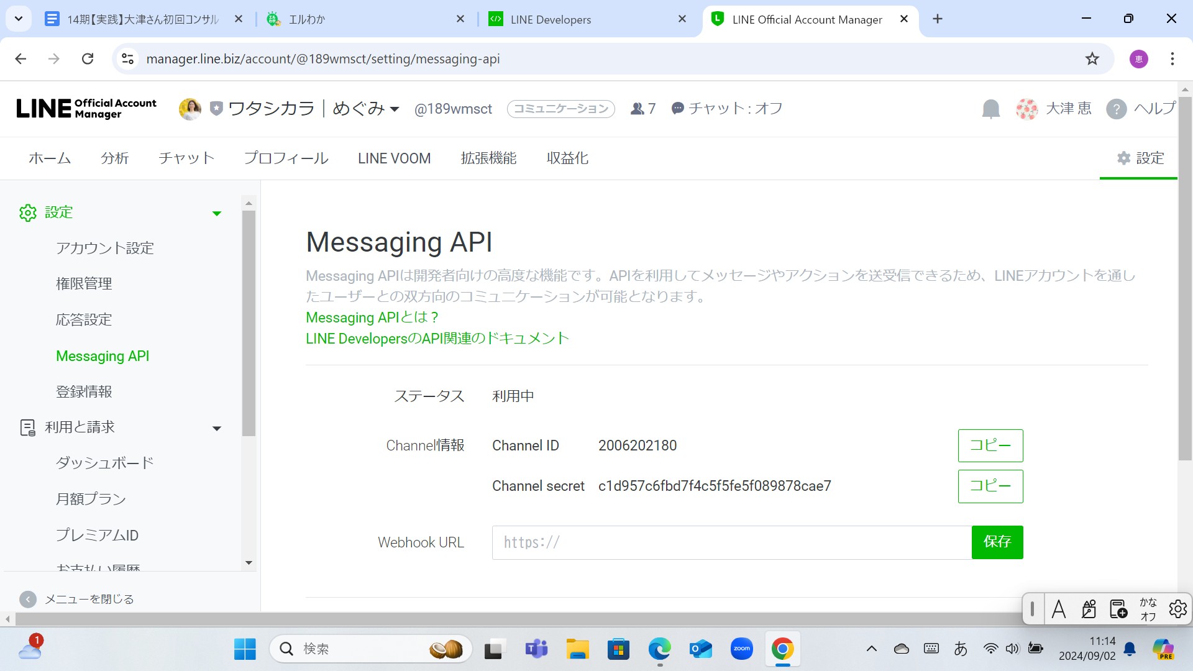Collapse the 設定 sidebar section
The width and height of the screenshot is (1193, 671).
point(217,213)
